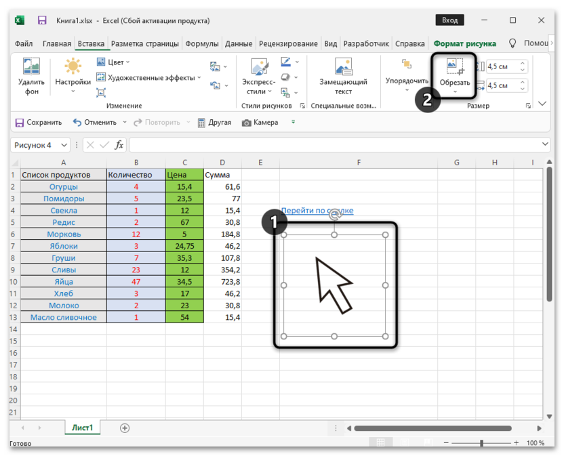Click the Перейти по ссылке hyperlink
Image resolution: width=564 pixels, height=456 pixels.
(x=317, y=211)
